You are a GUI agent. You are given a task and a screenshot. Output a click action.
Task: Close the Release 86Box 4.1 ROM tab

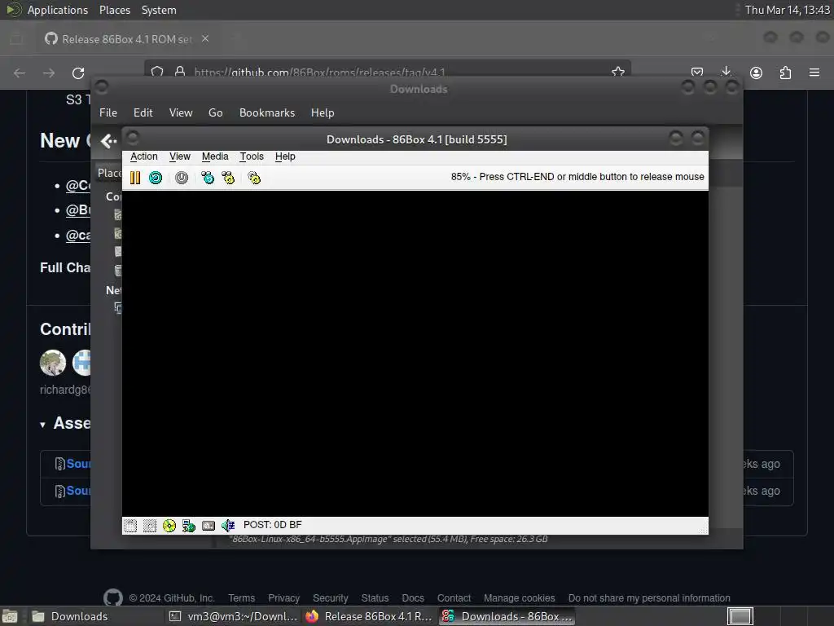click(x=205, y=39)
